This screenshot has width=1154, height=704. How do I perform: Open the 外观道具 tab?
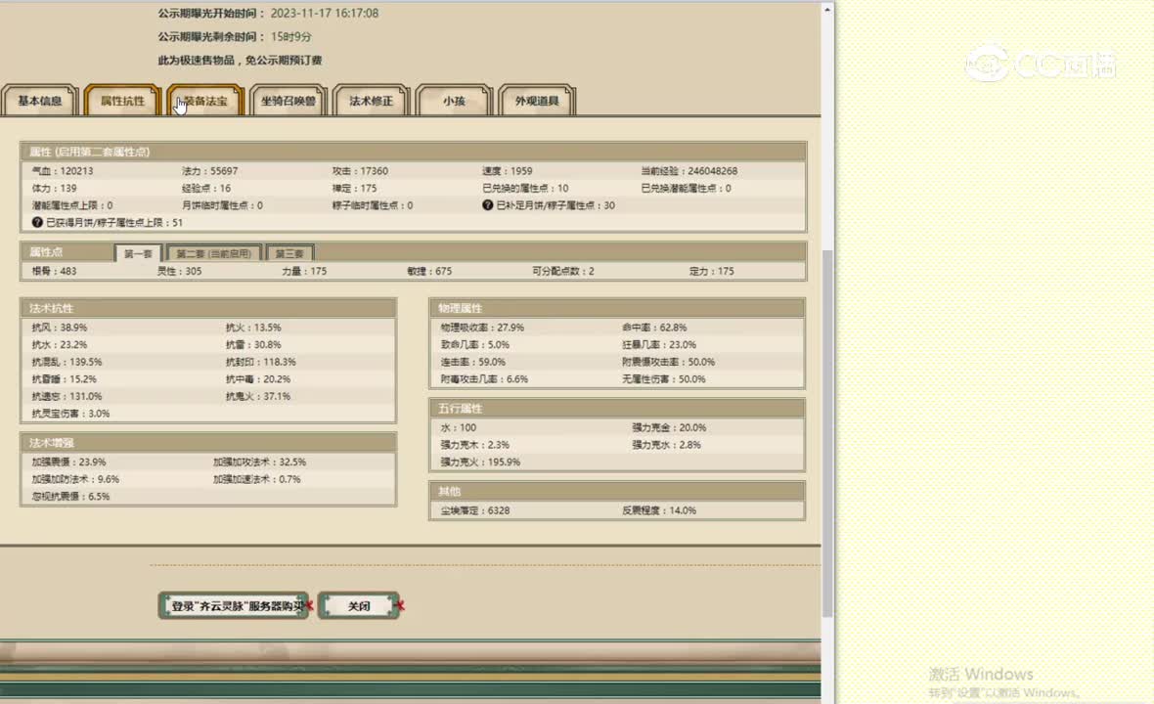pyautogui.click(x=537, y=101)
